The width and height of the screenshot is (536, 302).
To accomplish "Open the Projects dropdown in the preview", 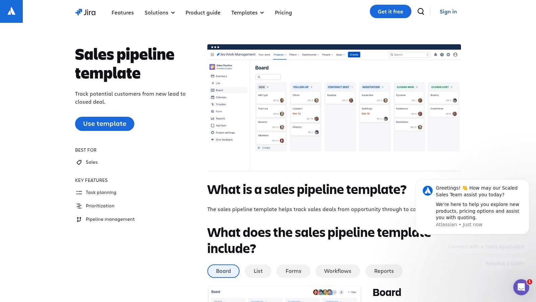I will 280,54.
